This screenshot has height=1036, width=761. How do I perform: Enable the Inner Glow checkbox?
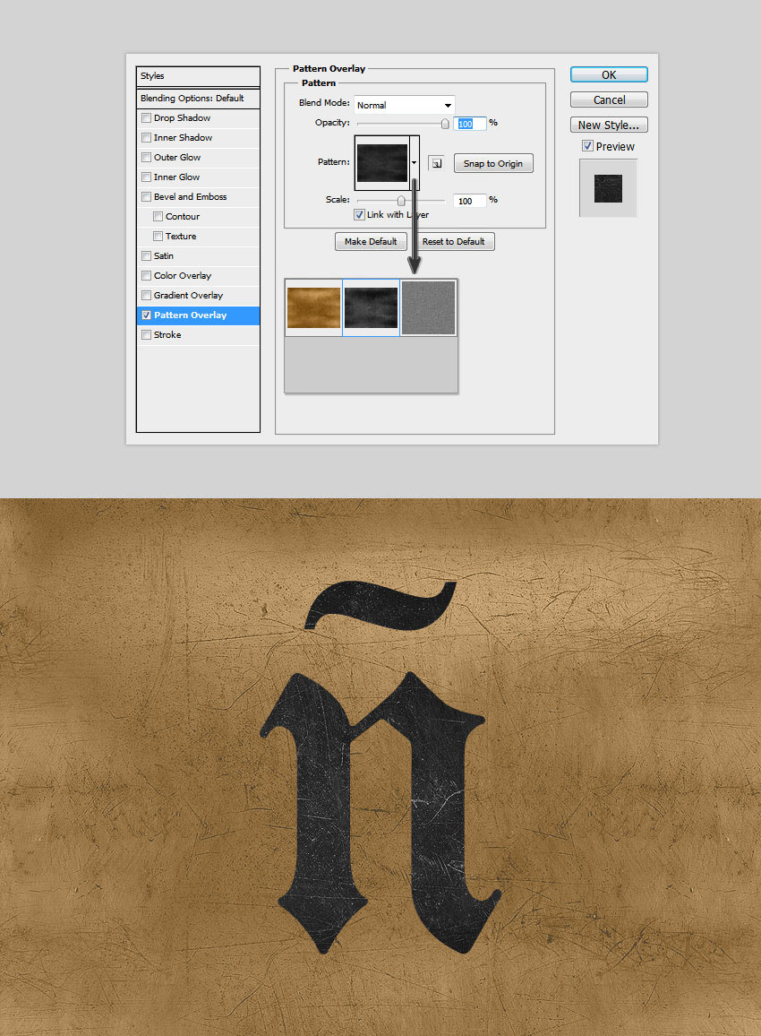[x=147, y=177]
